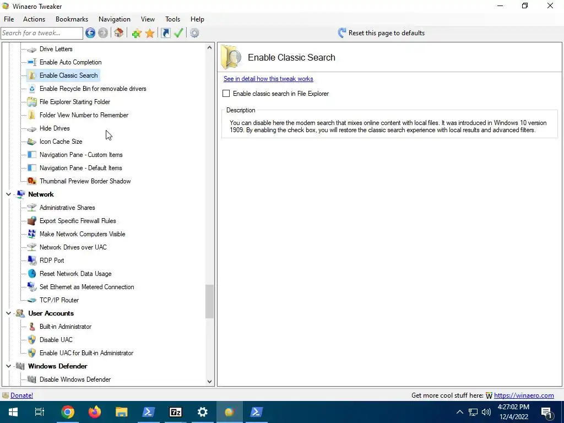Click the Export Specific Firewall Rules icon
The image size is (564, 423).
coord(32,221)
